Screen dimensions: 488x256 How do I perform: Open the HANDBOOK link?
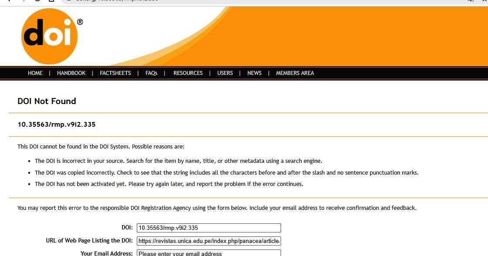tap(71, 73)
